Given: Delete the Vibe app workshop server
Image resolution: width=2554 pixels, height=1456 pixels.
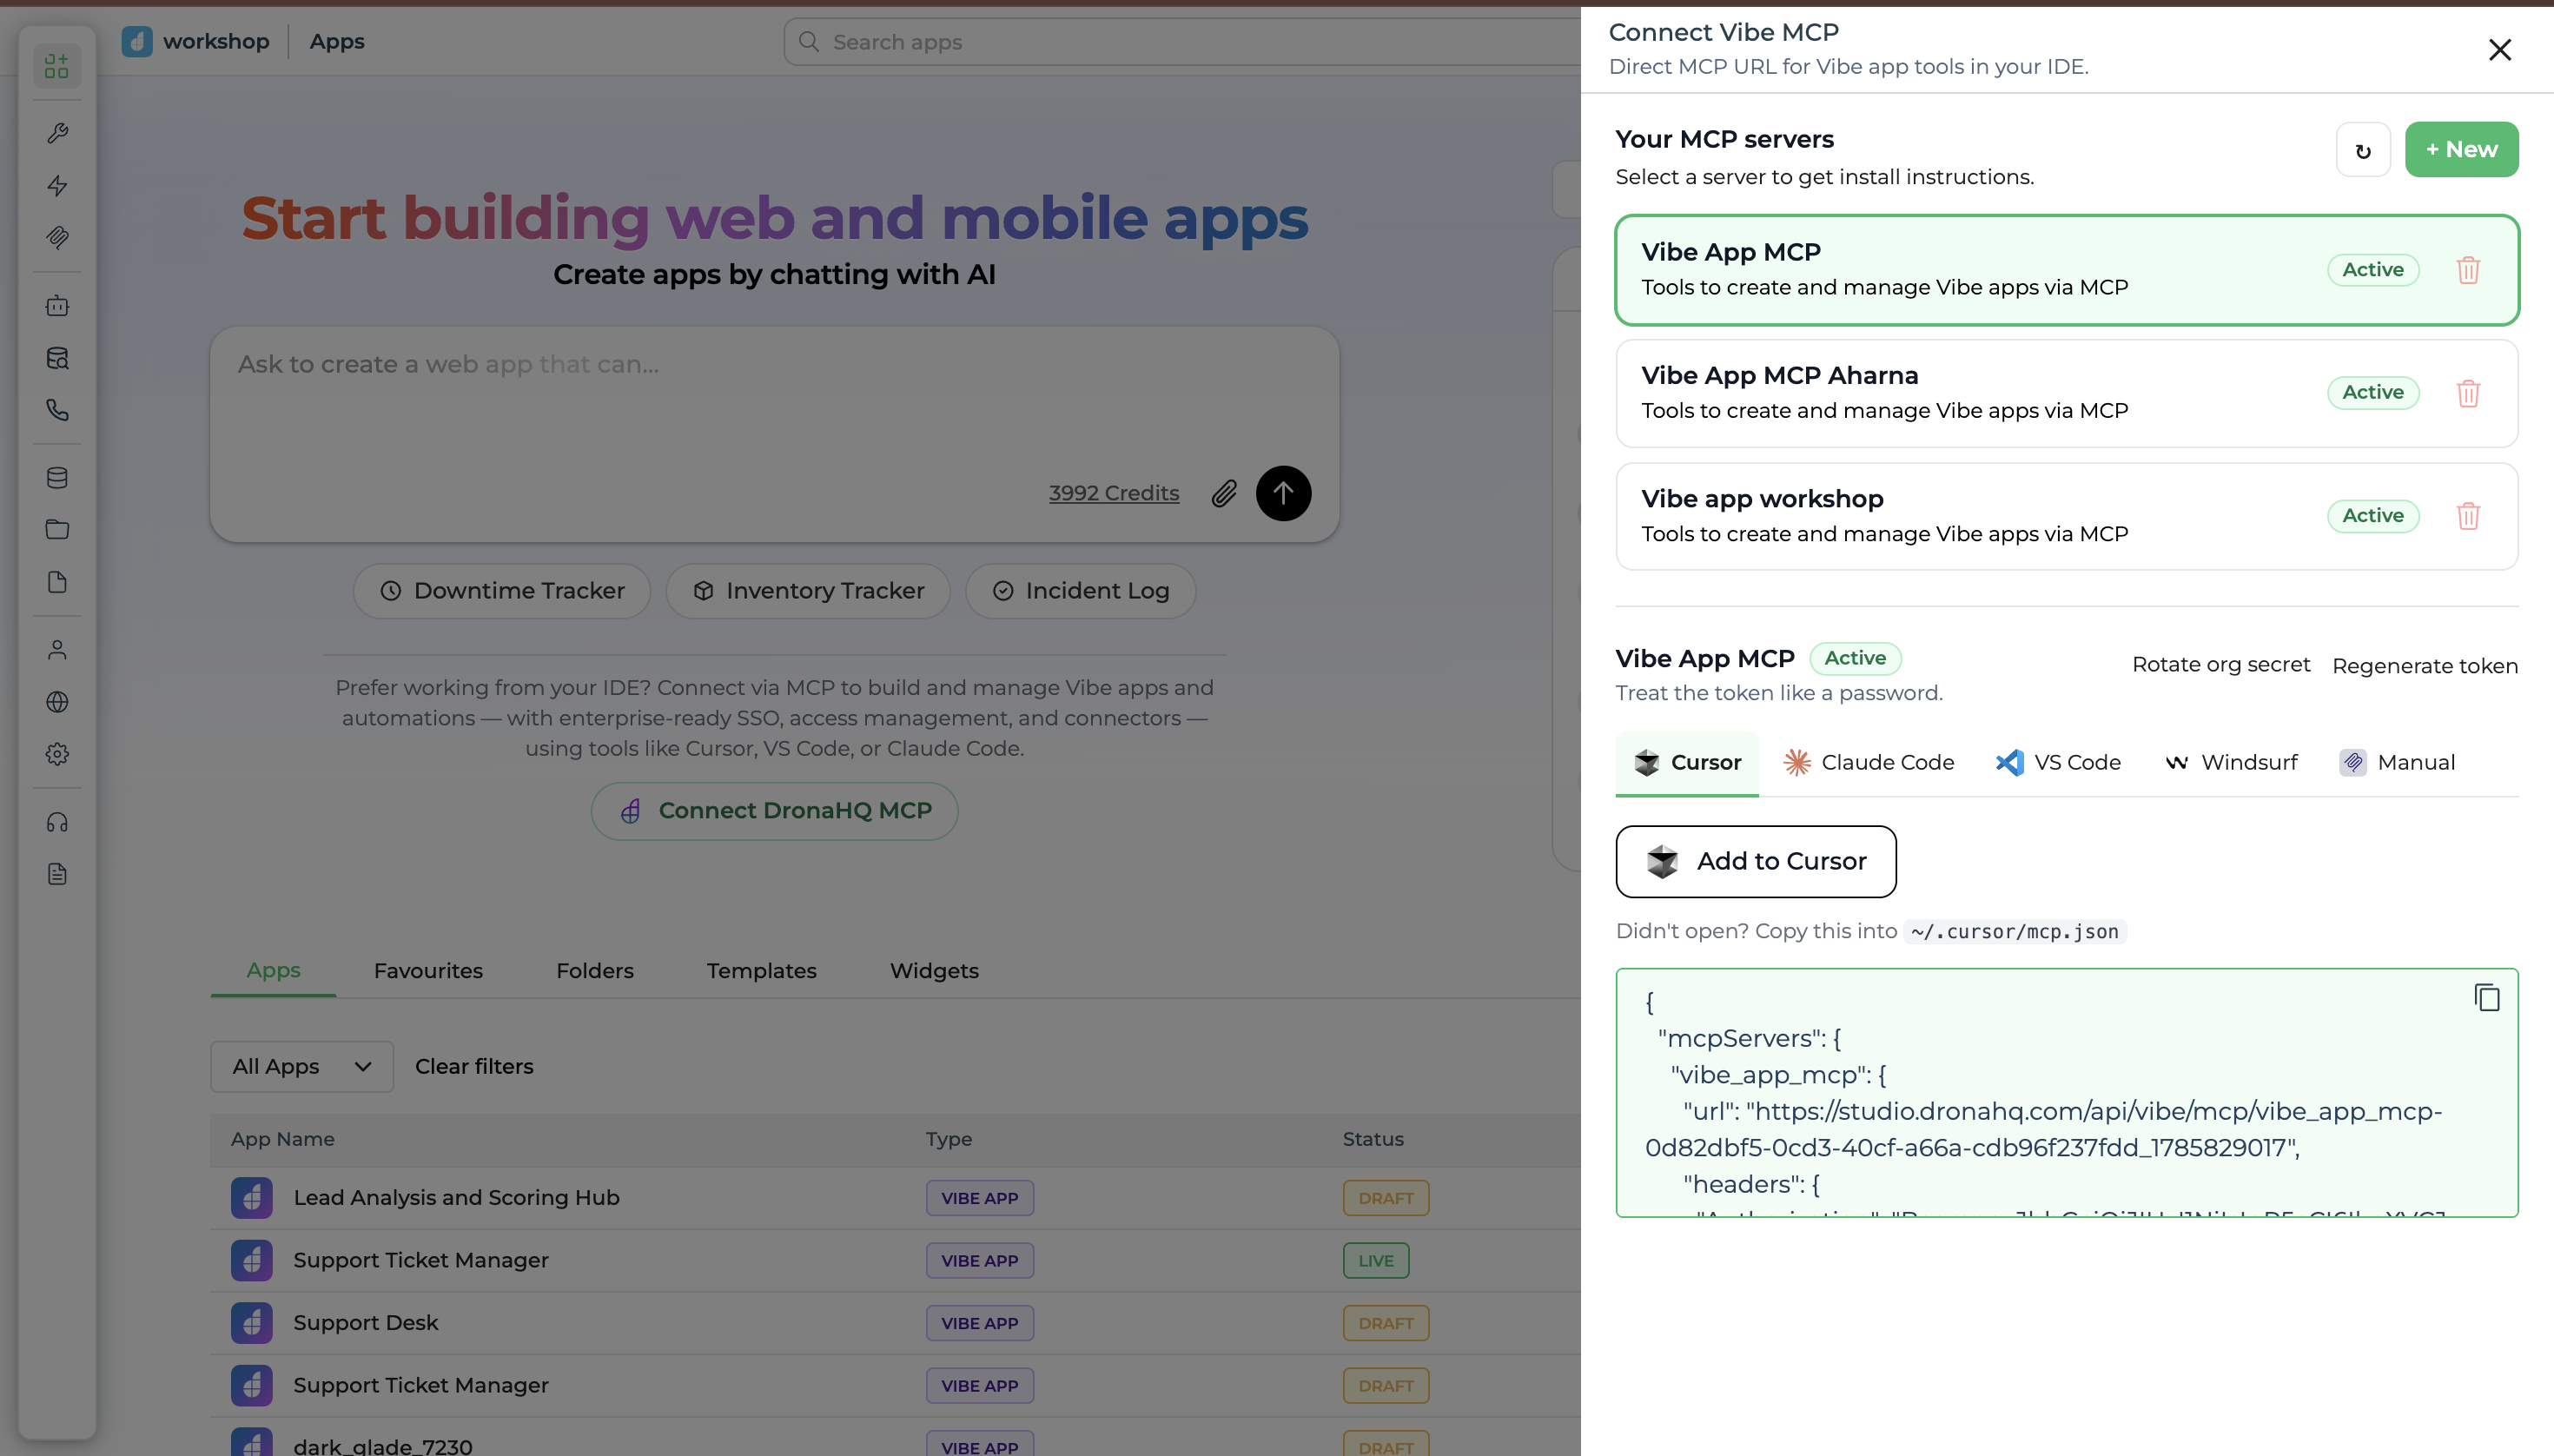Looking at the screenshot, I should tap(2467, 516).
